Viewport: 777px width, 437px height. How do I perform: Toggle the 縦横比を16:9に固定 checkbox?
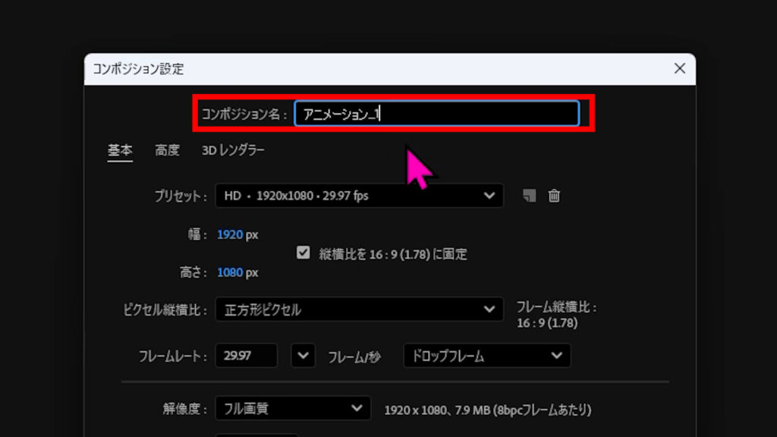pos(304,253)
